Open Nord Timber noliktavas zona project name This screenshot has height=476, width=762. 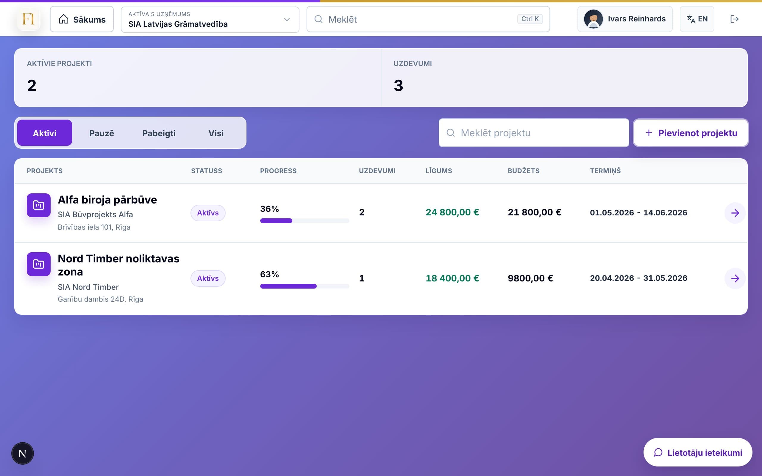tap(119, 265)
